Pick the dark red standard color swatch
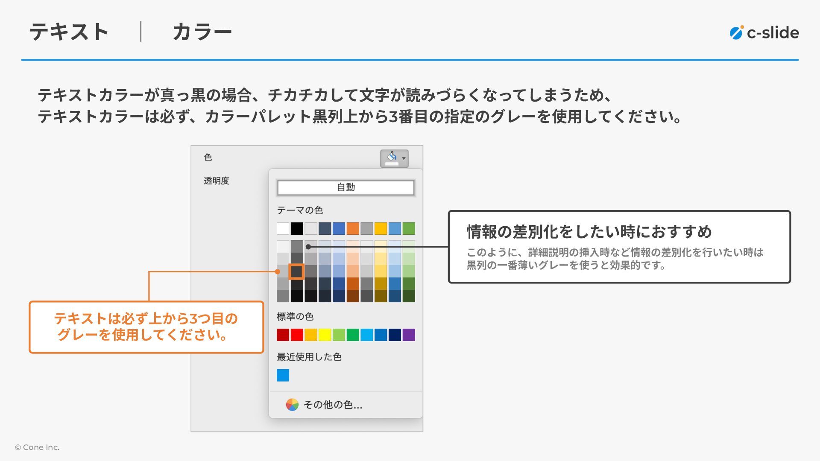 (x=283, y=335)
